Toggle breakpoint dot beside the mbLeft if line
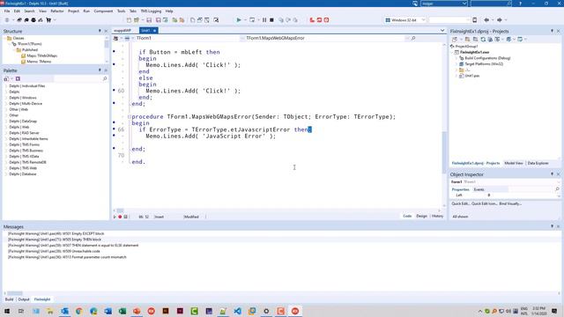This screenshot has height=317, width=564. tap(114, 51)
